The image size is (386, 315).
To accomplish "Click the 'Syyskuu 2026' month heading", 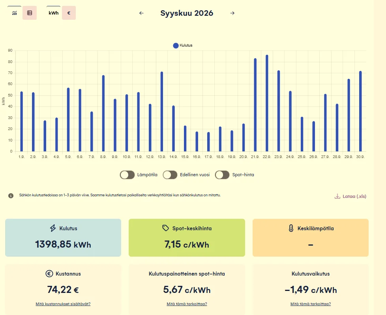I will click(187, 13).
